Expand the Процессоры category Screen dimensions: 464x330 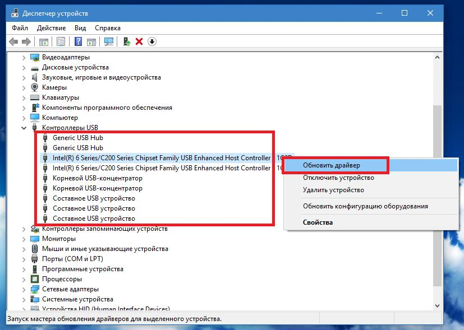point(24,279)
